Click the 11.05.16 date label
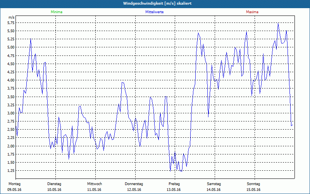The width and height of the screenshot is (310, 194). 94,190
